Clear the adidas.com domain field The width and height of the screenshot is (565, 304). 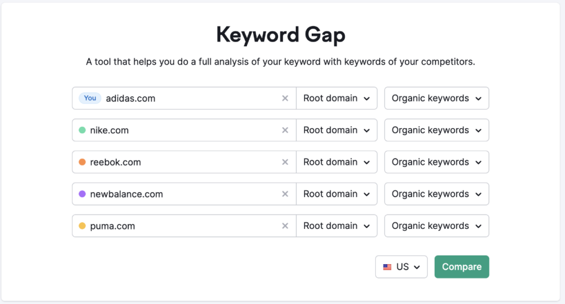tap(285, 98)
